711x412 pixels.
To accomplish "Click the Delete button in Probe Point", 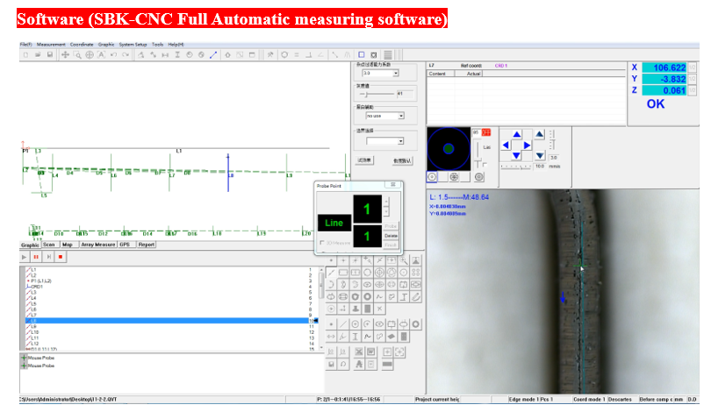I will click(391, 235).
